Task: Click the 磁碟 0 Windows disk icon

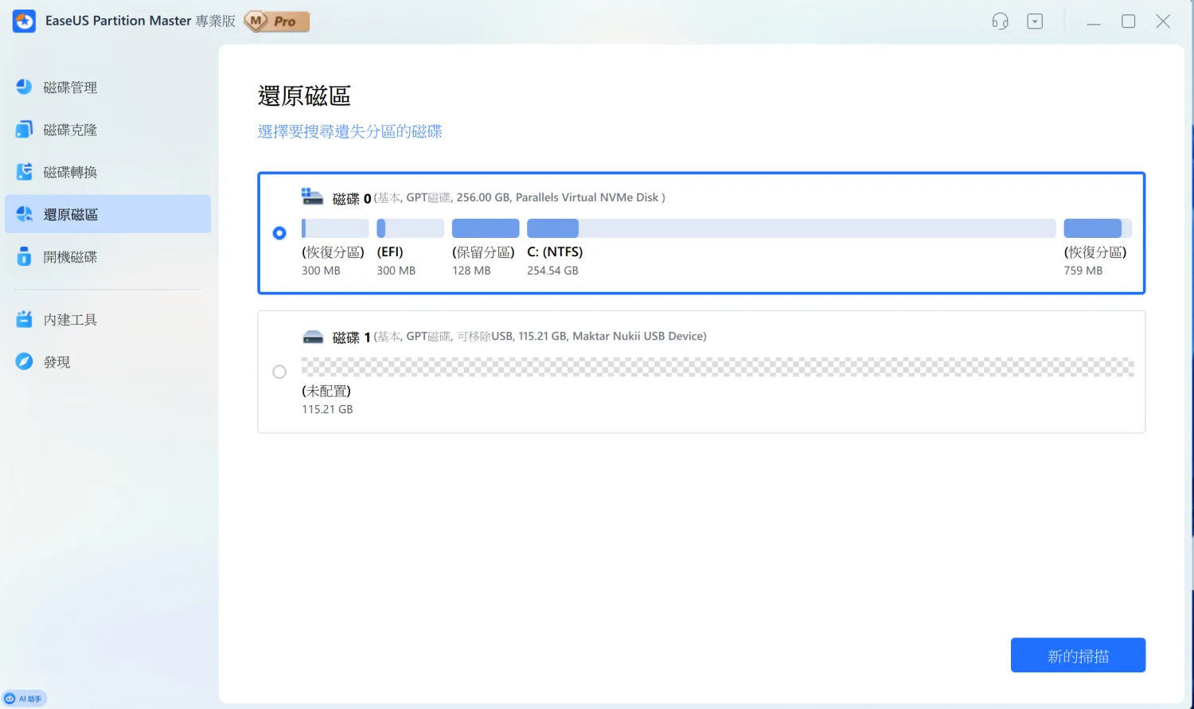Action: tap(312, 197)
